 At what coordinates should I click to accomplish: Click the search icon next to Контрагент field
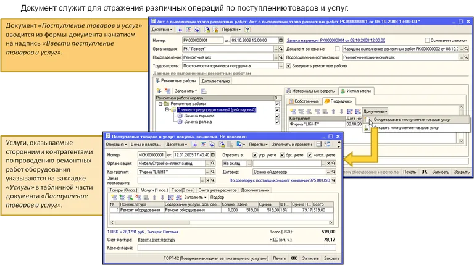coord(213,171)
